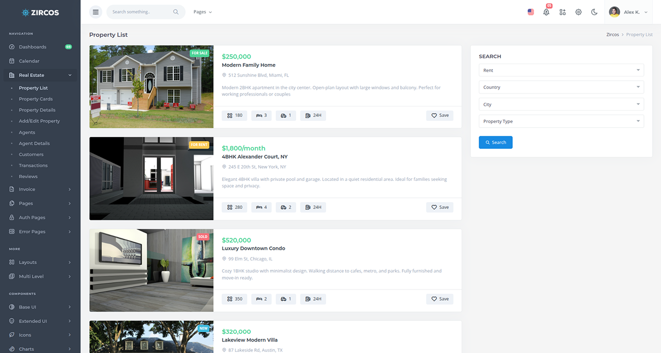Click the Layouts sidebar icon

click(12, 263)
